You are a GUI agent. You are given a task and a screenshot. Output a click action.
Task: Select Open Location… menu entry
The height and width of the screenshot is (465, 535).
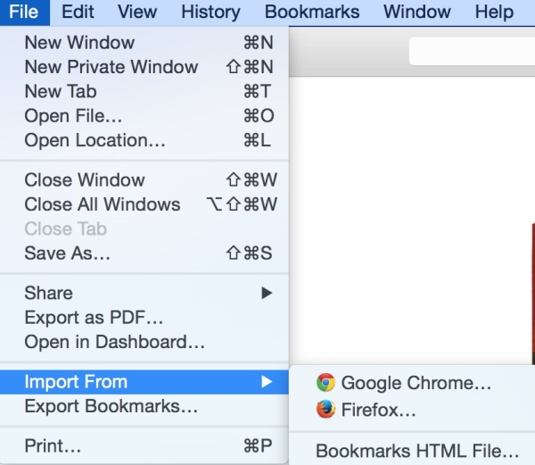click(95, 140)
